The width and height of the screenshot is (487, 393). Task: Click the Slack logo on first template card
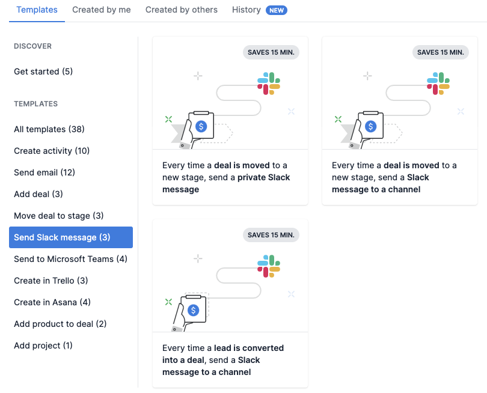pos(269,82)
